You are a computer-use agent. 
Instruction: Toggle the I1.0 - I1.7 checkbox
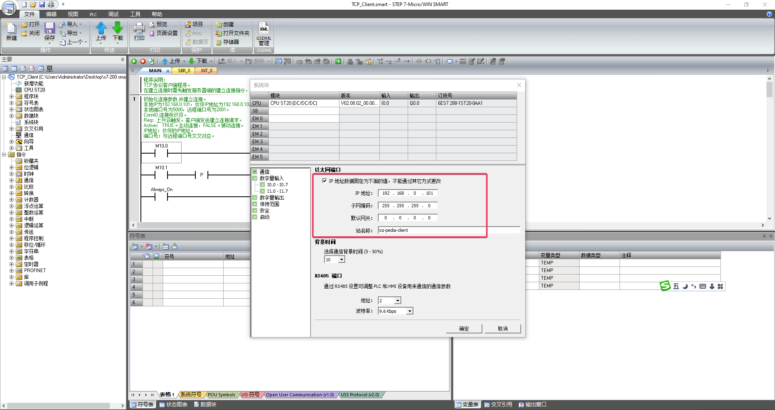coord(262,191)
